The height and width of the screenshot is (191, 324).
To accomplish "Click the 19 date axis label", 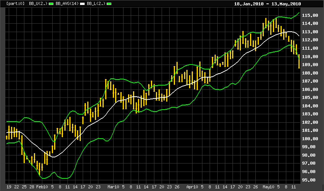I will (9, 187).
